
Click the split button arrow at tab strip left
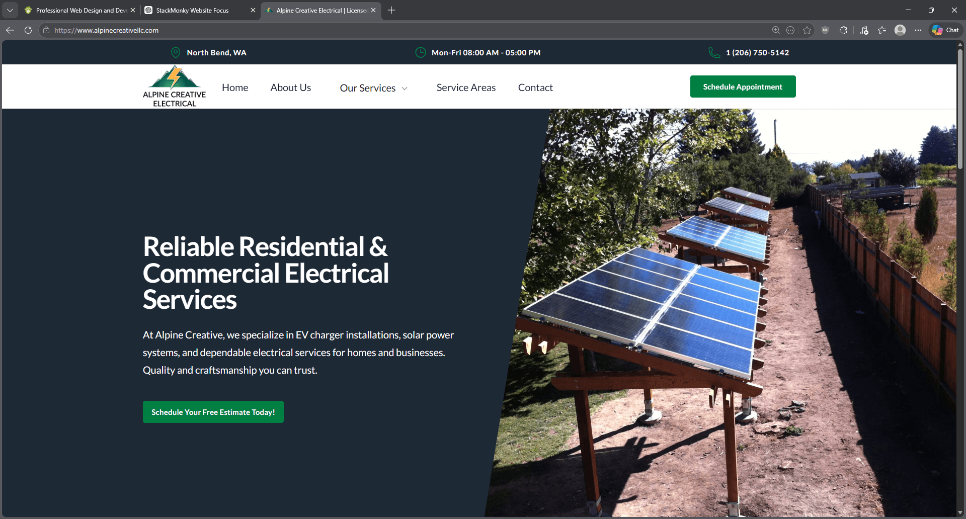[x=10, y=10]
